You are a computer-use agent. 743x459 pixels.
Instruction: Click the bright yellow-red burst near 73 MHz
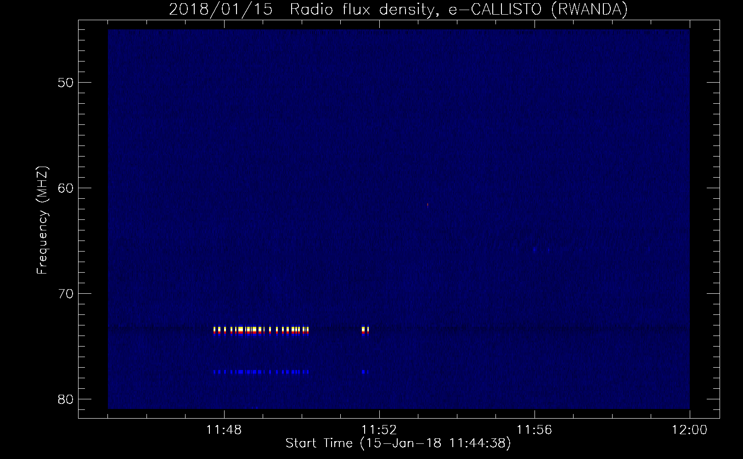261,330
